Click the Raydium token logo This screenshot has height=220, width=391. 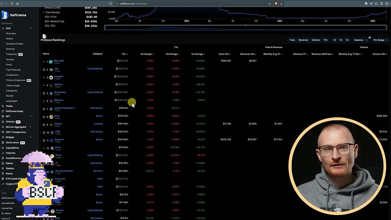coord(52,140)
